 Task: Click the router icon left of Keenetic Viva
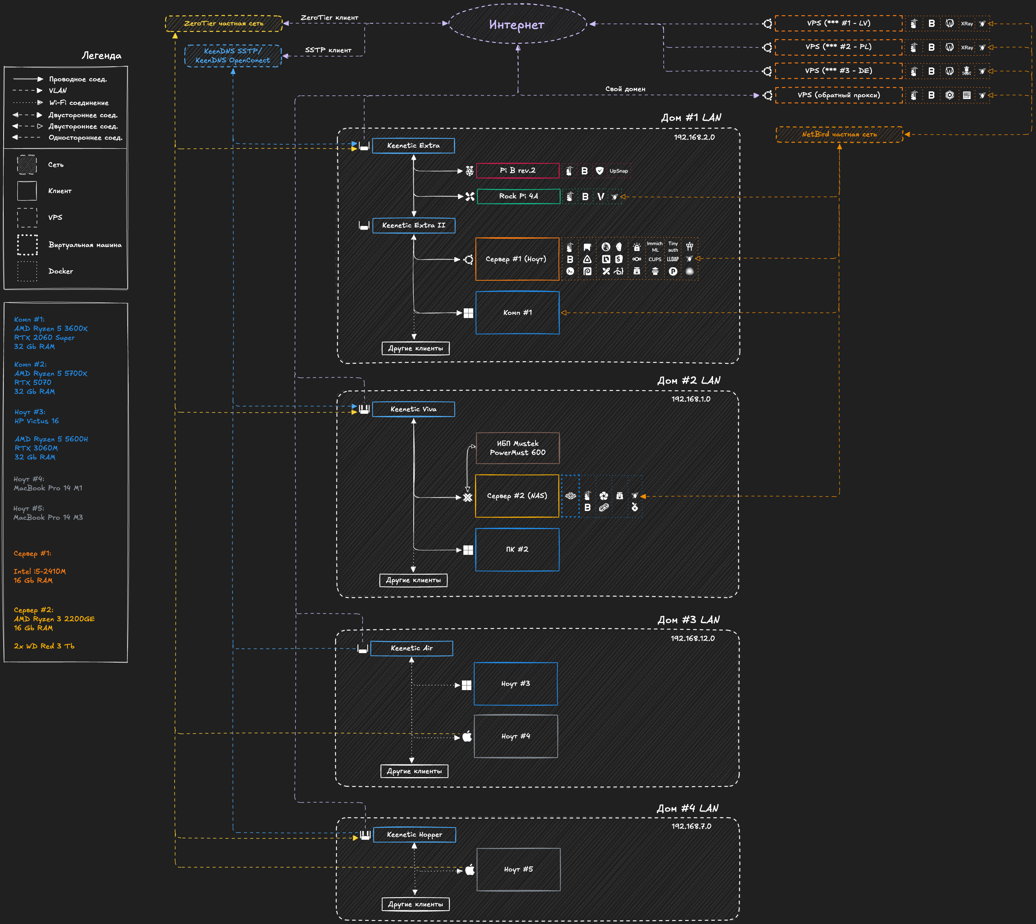click(x=364, y=409)
